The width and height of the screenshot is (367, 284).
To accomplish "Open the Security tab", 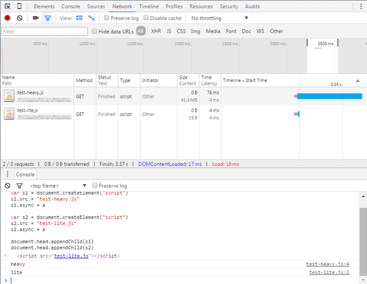I will click(229, 6).
